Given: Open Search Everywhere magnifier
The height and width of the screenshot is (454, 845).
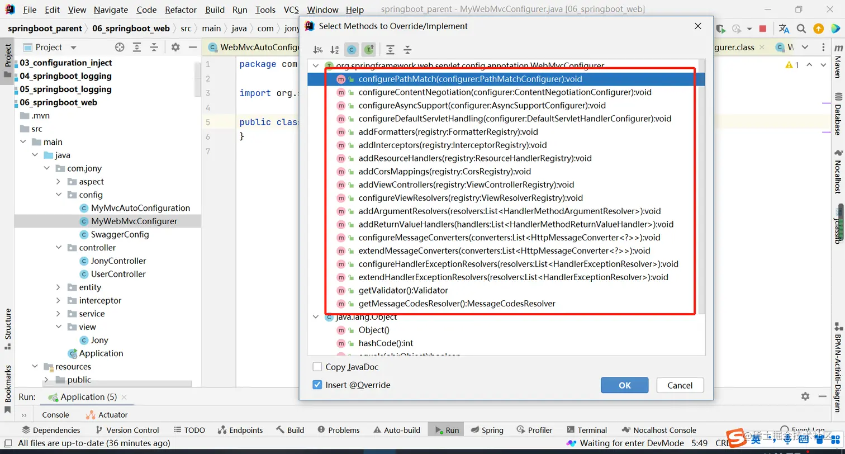Looking at the screenshot, I should [x=801, y=29].
